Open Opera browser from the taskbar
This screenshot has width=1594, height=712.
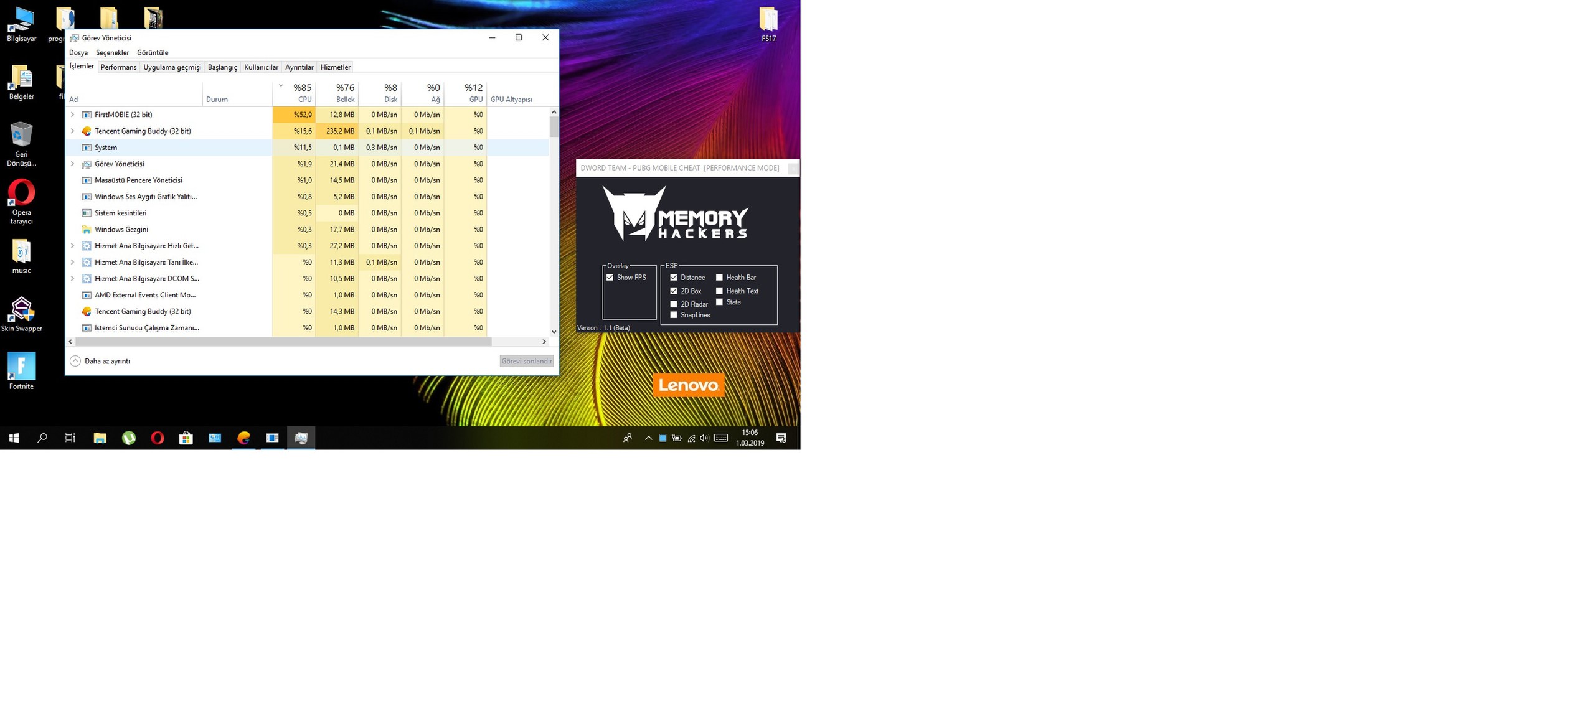(158, 438)
